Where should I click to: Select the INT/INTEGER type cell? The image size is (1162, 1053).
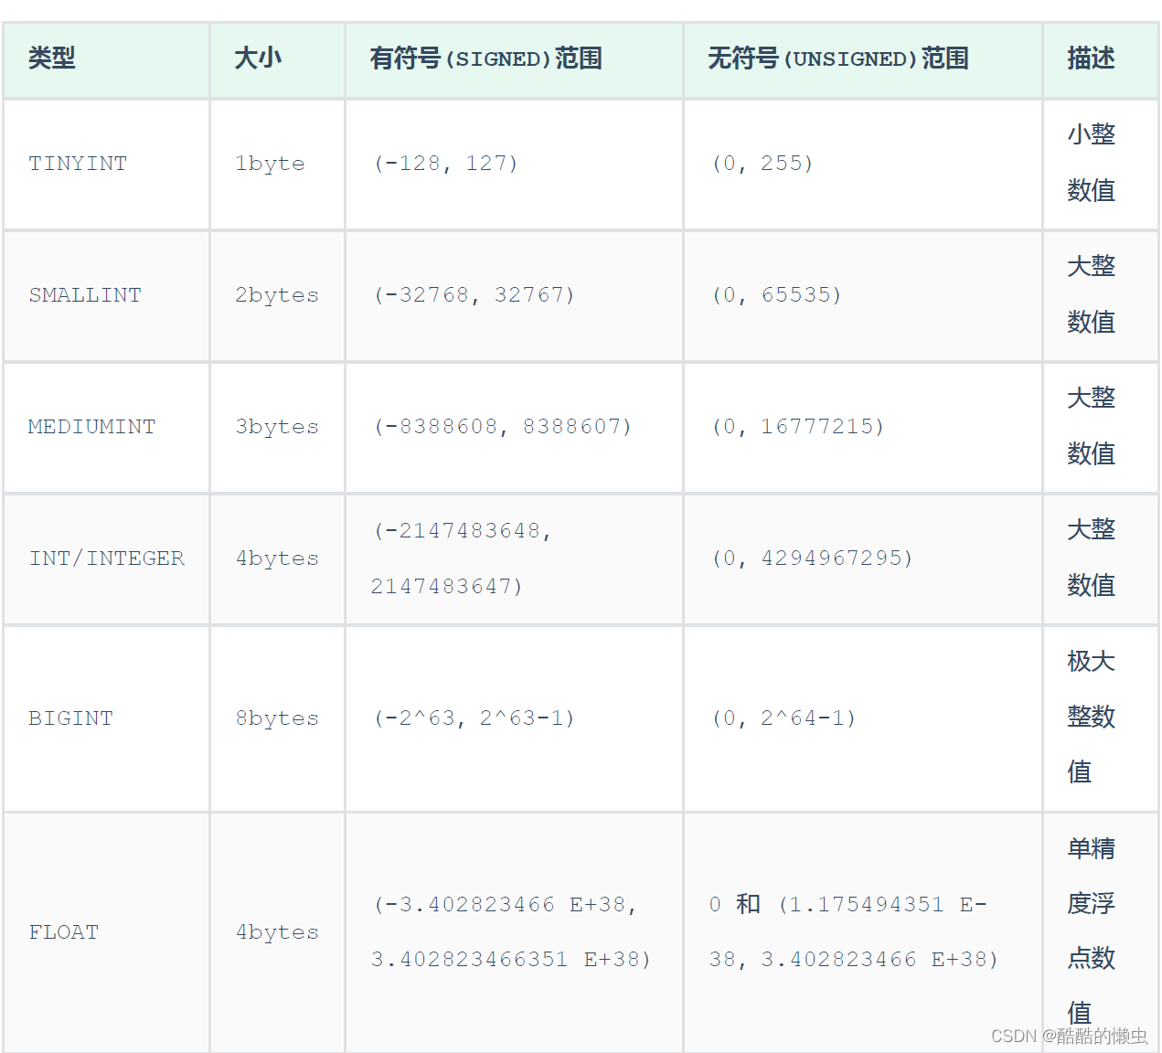[x=106, y=558]
